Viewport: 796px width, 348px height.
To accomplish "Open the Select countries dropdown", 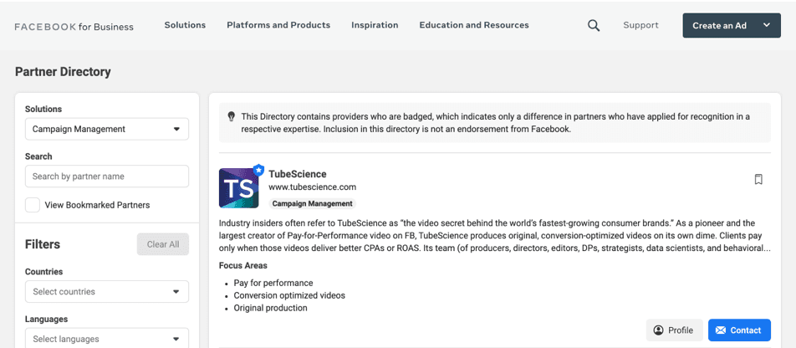I will [x=107, y=292].
